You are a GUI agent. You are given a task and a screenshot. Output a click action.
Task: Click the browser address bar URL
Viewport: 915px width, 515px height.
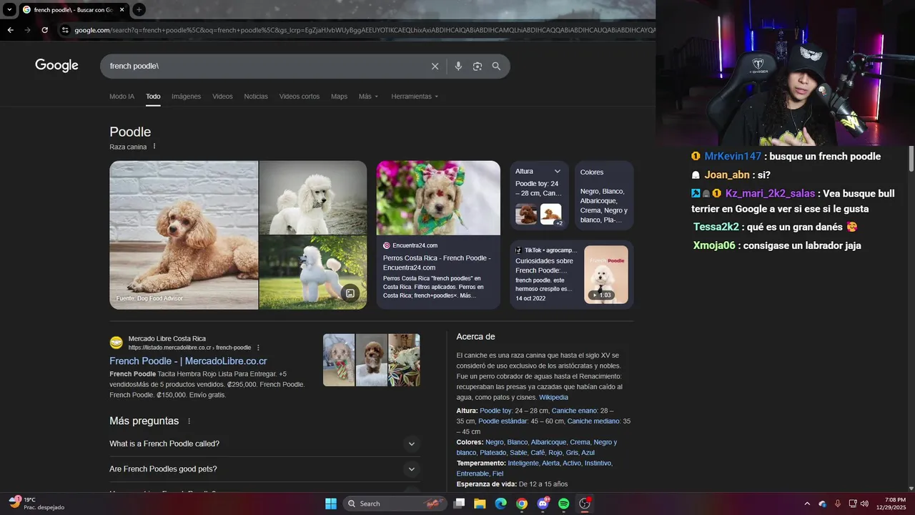pos(365,30)
